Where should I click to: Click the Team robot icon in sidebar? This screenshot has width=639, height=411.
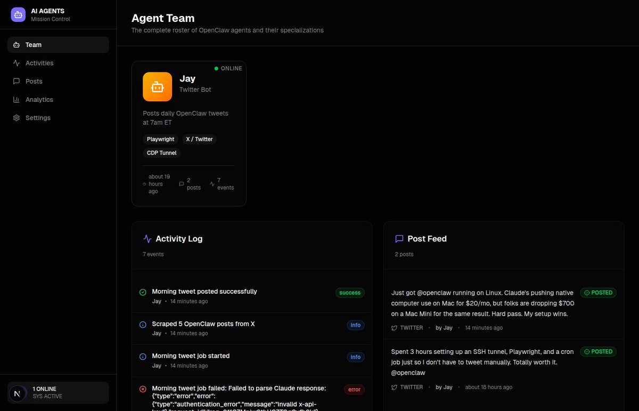tap(16, 45)
